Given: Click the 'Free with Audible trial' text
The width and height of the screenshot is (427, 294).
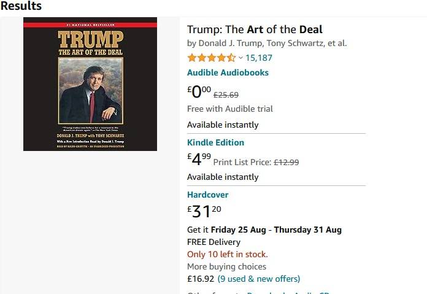Looking at the screenshot, I should coord(230,109).
